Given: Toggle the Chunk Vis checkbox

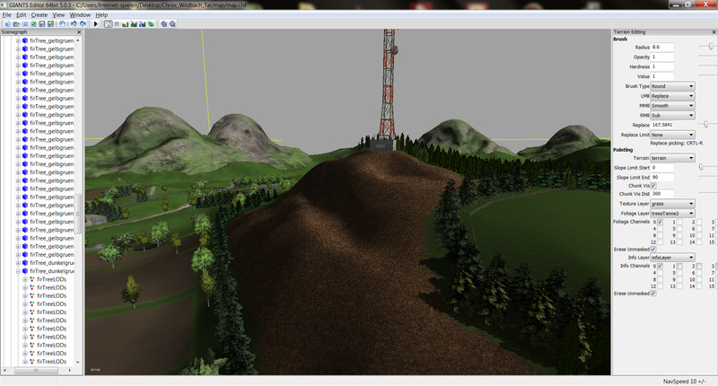Looking at the screenshot, I should click(x=653, y=186).
